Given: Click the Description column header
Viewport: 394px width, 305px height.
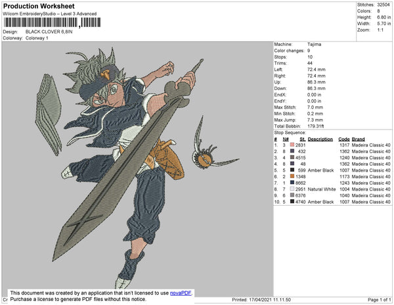Looking at the screenshot, I should 320,139.
